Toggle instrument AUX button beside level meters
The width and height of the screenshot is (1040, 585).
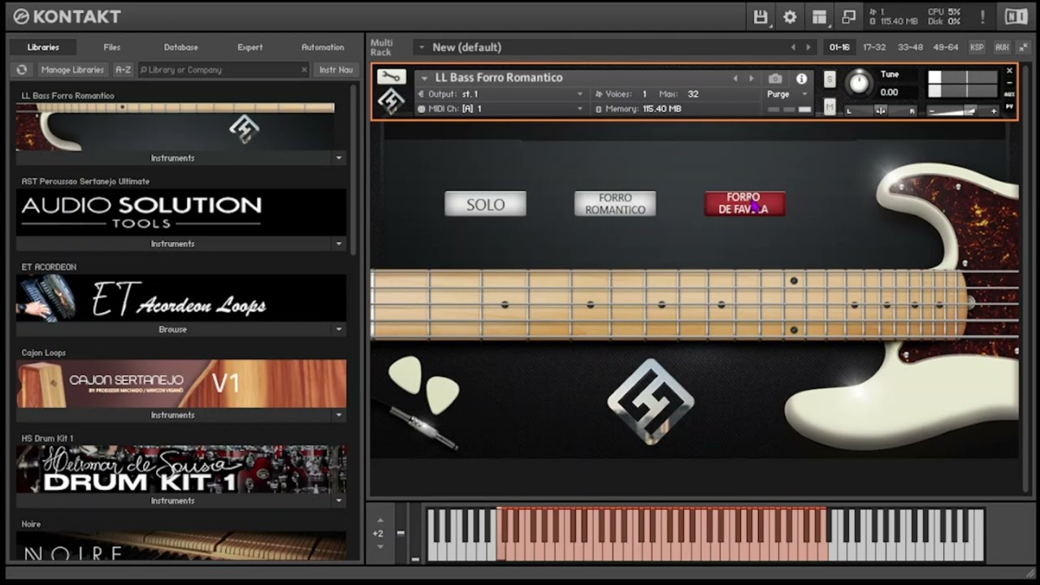(1010, 94)
